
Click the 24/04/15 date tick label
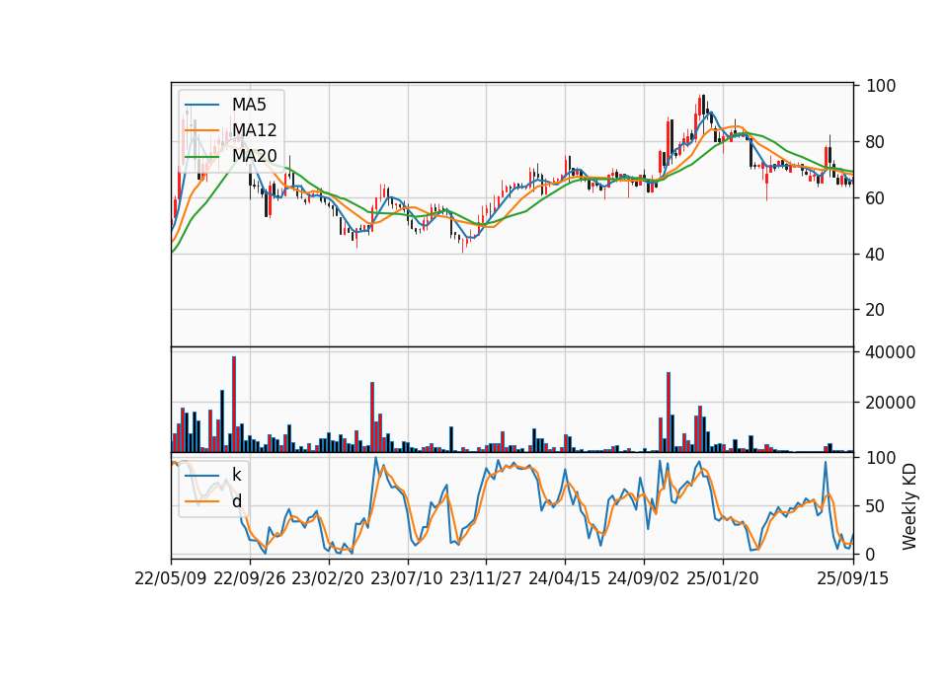(565, 578)
